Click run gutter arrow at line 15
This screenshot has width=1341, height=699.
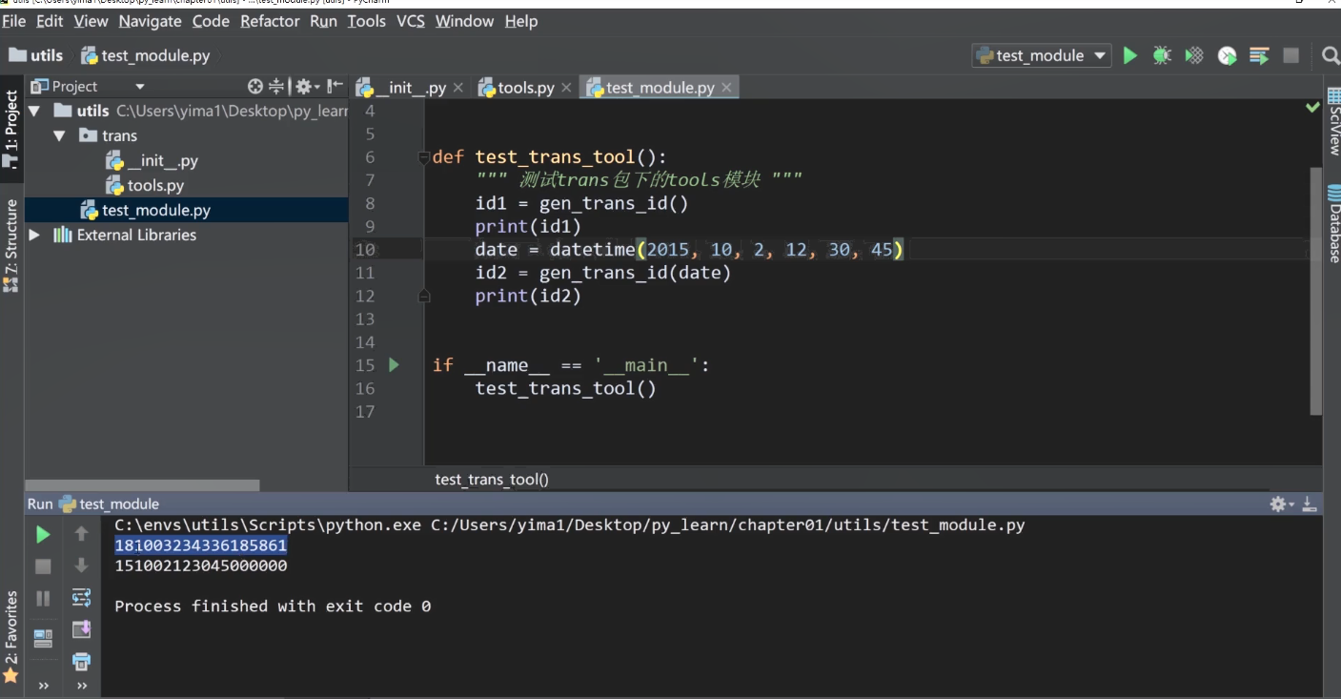394,365
